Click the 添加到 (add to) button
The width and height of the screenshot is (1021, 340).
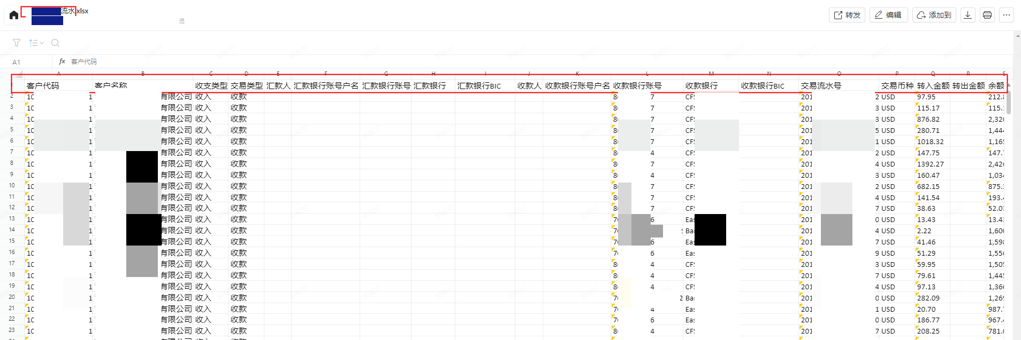[x=934, y=15]
